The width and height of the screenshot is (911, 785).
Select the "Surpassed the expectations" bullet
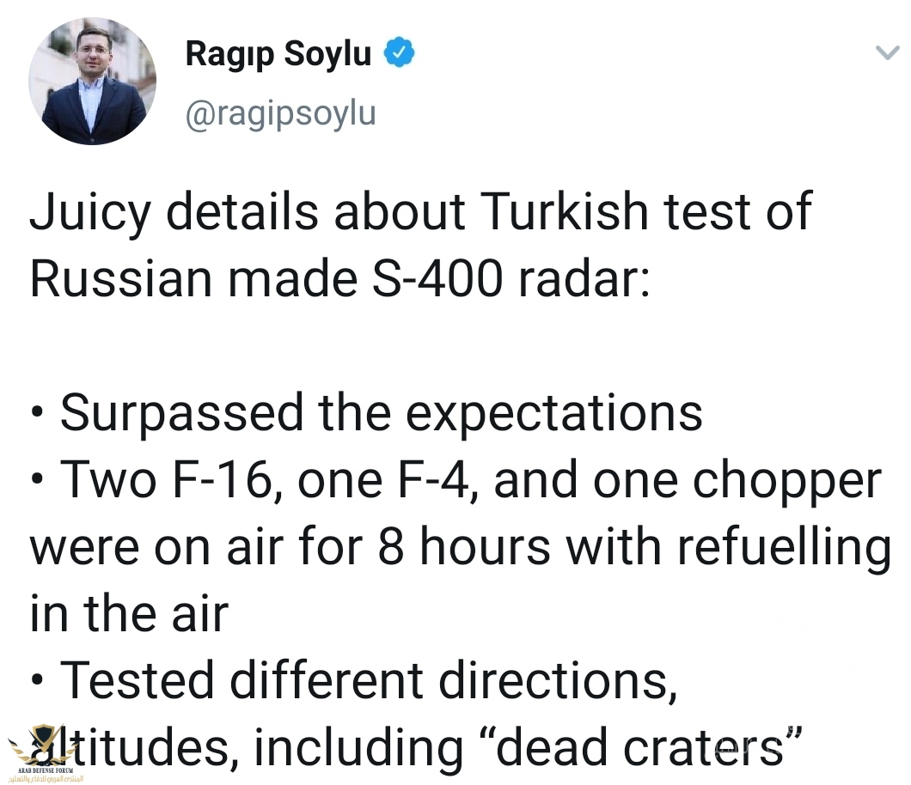coord(366,413)
